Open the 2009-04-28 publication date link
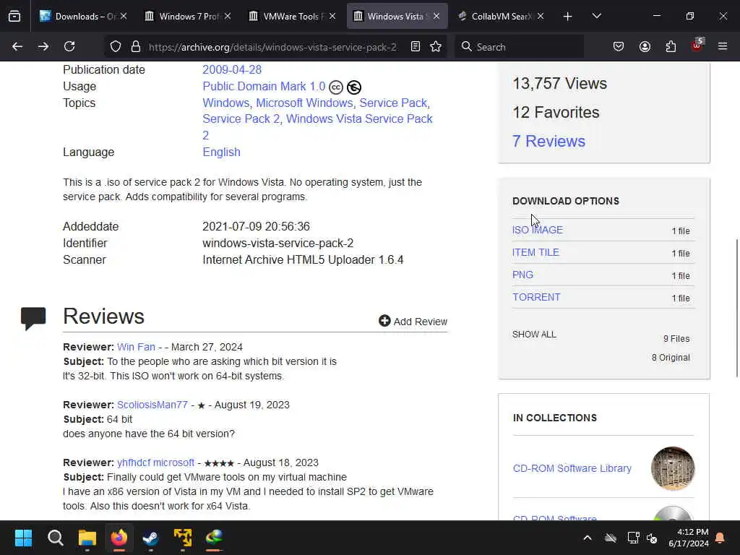The height and width of the screenshot is (555, 740). (232, 70)
